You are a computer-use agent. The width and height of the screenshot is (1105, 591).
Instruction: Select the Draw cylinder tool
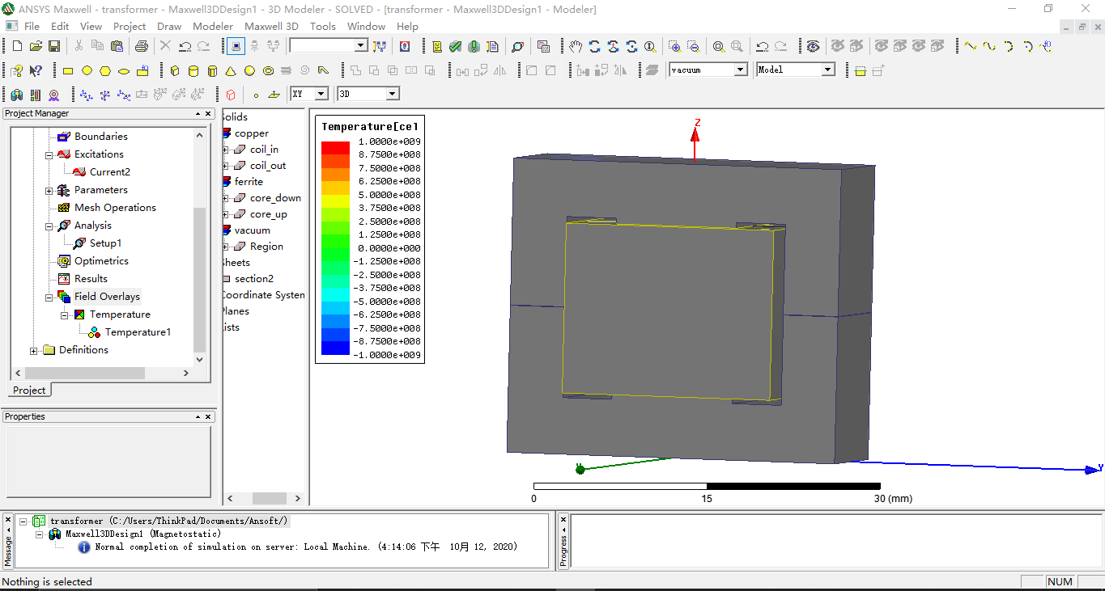pyautogui.click(x=193, y=71)
